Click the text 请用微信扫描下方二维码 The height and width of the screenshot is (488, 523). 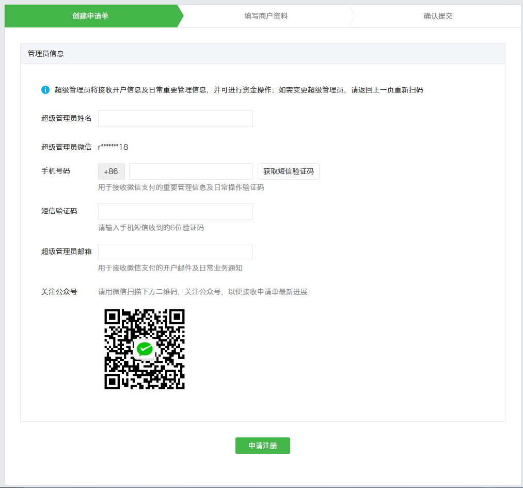(138, 292)
